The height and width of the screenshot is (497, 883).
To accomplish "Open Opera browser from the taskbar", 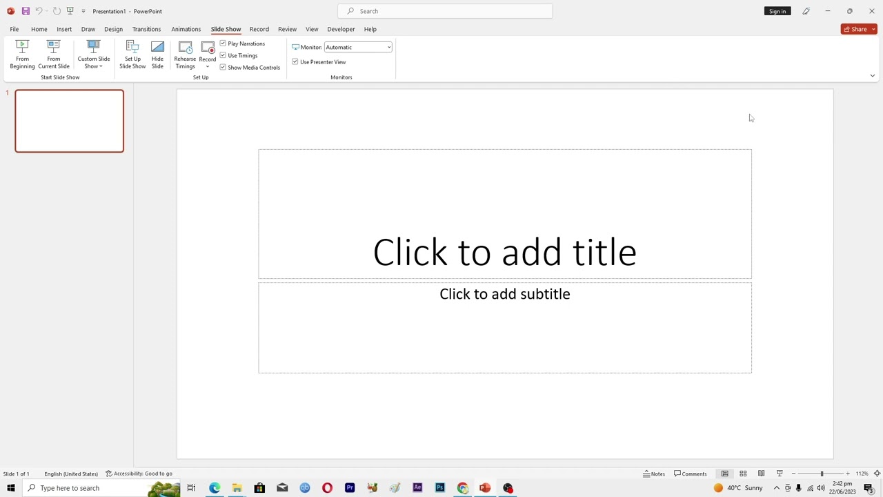I will (x=327, y=488).
